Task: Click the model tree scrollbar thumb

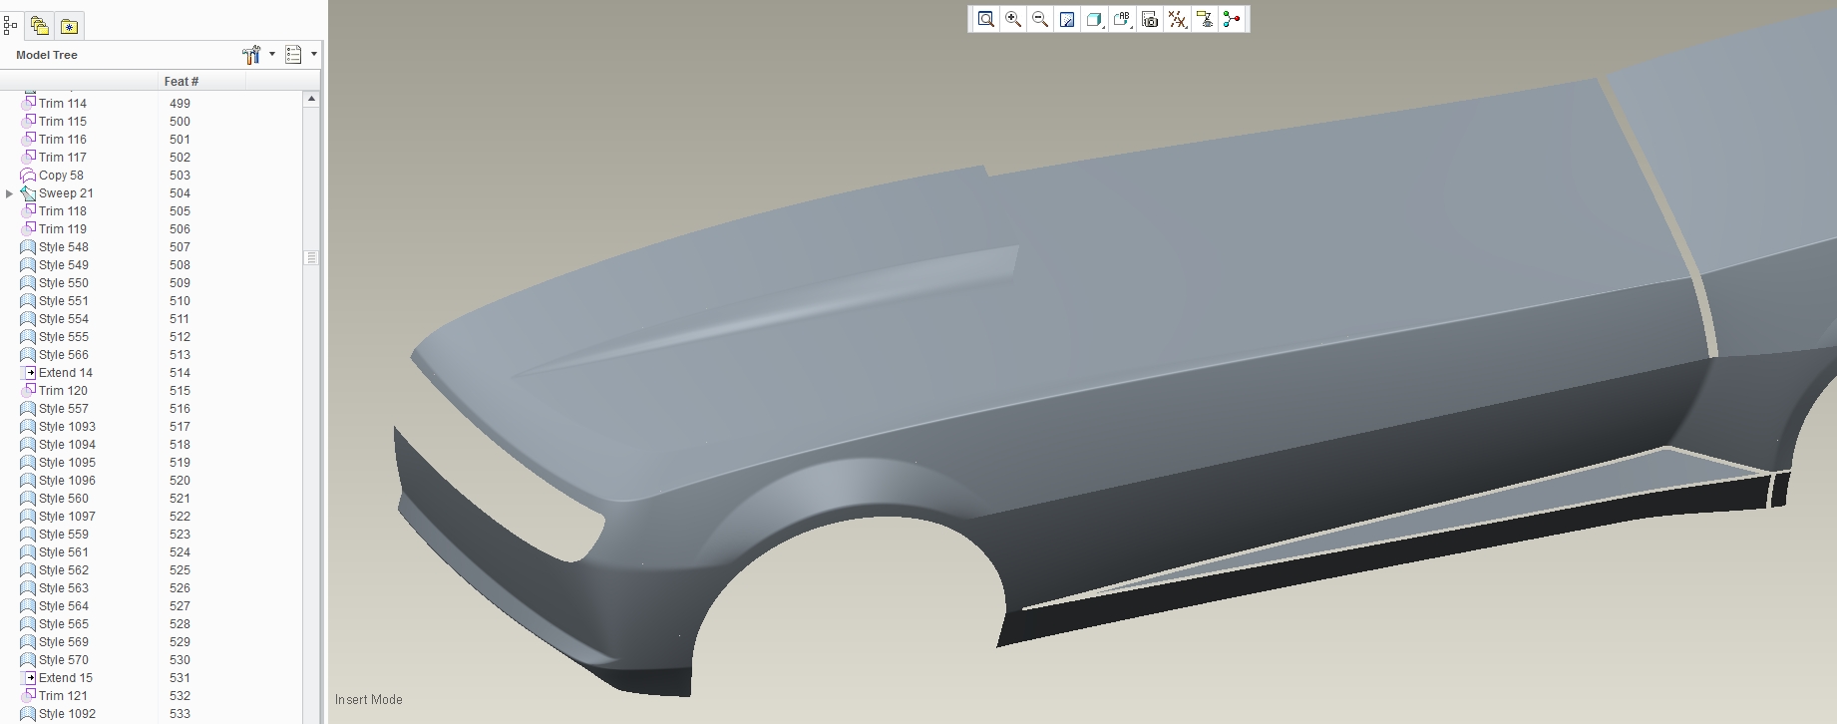Action: (x=311, y=257)
